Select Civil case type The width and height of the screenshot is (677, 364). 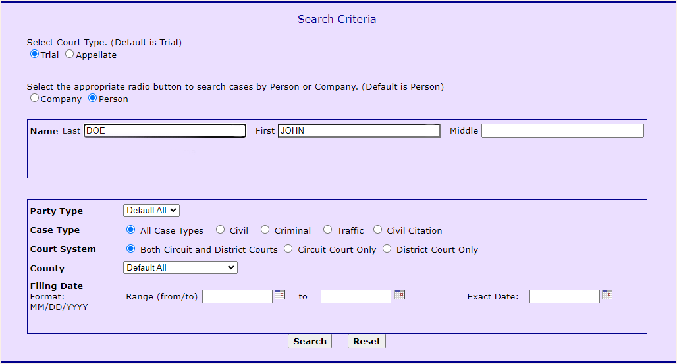[221, 230]
